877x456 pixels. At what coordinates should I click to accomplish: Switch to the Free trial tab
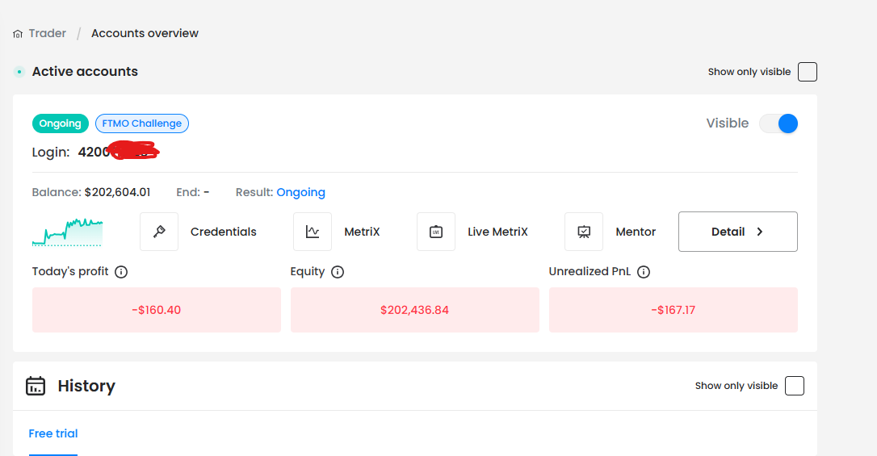[x=53, y=433]
